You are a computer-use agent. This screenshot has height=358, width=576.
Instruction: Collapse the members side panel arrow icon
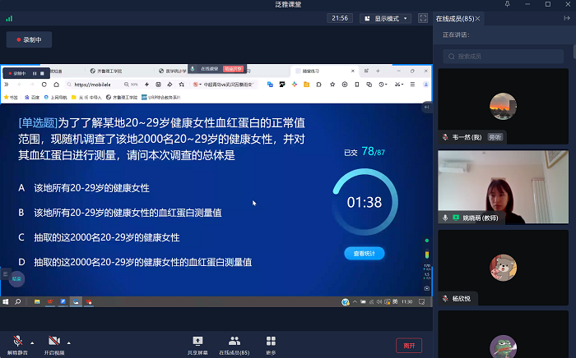coord(566,18)
